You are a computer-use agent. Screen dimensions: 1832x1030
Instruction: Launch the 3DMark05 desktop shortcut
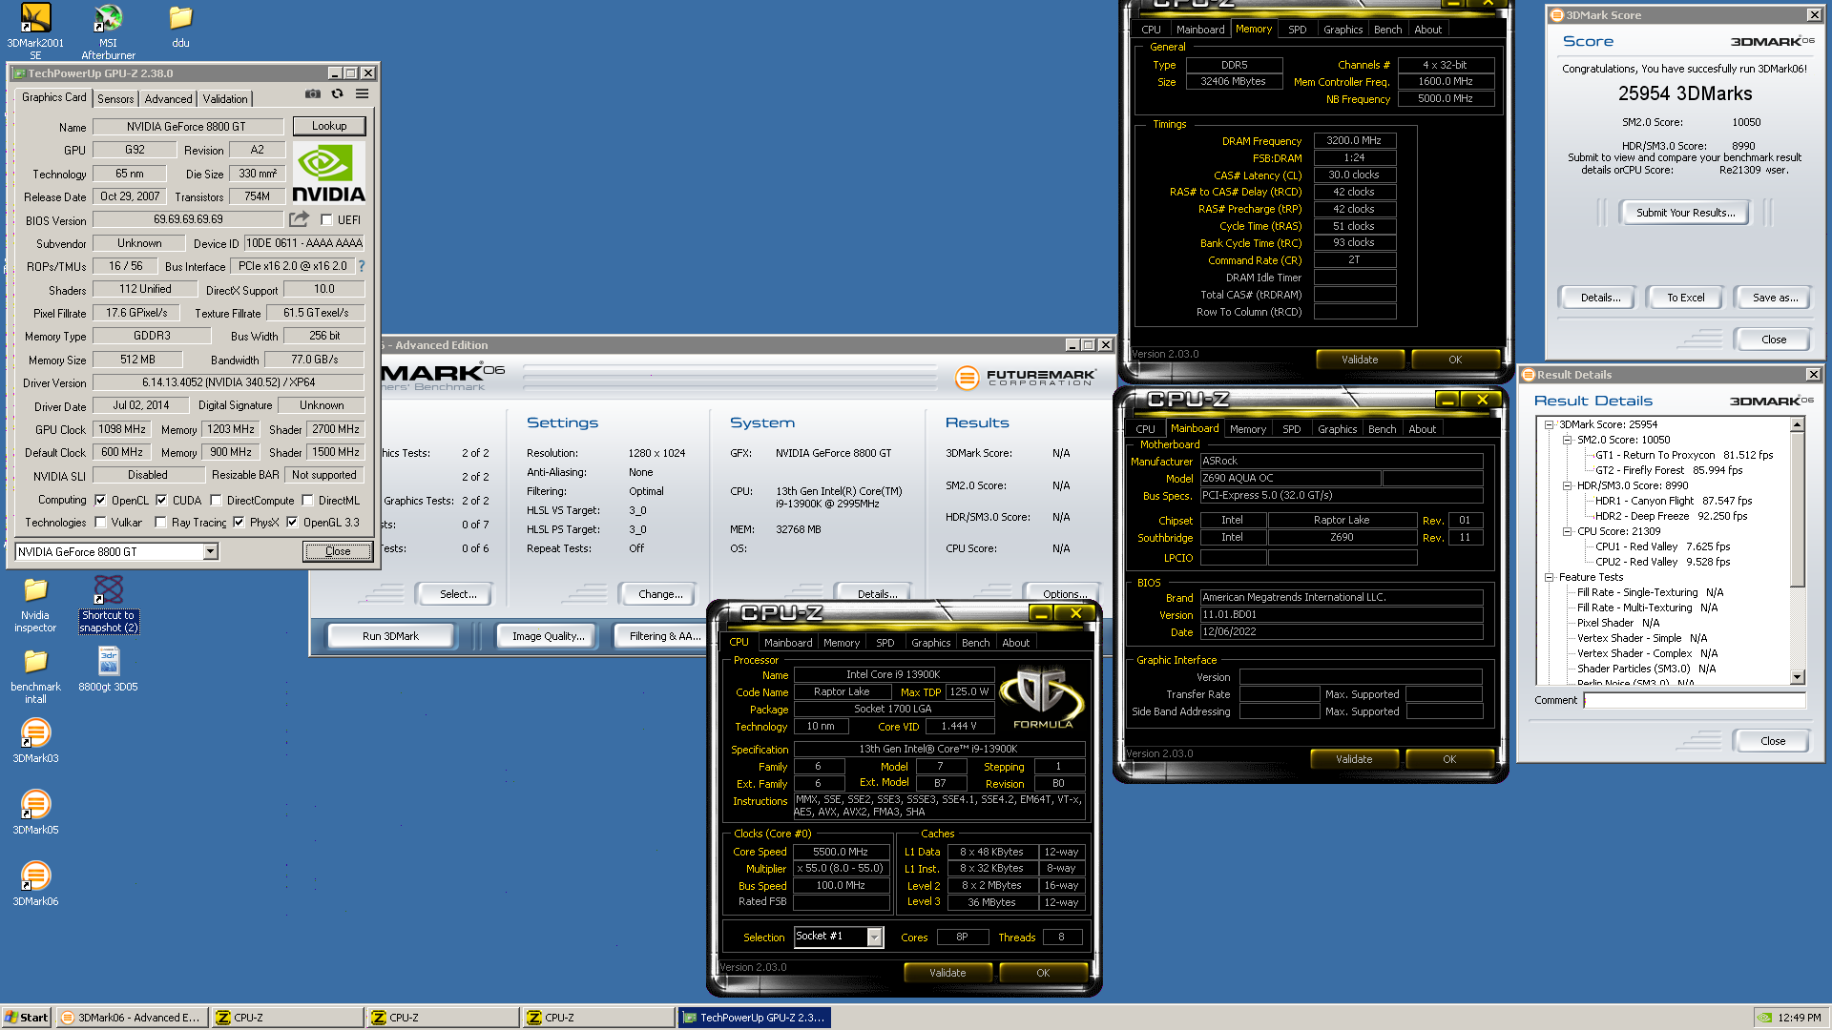tap(35, 814)
